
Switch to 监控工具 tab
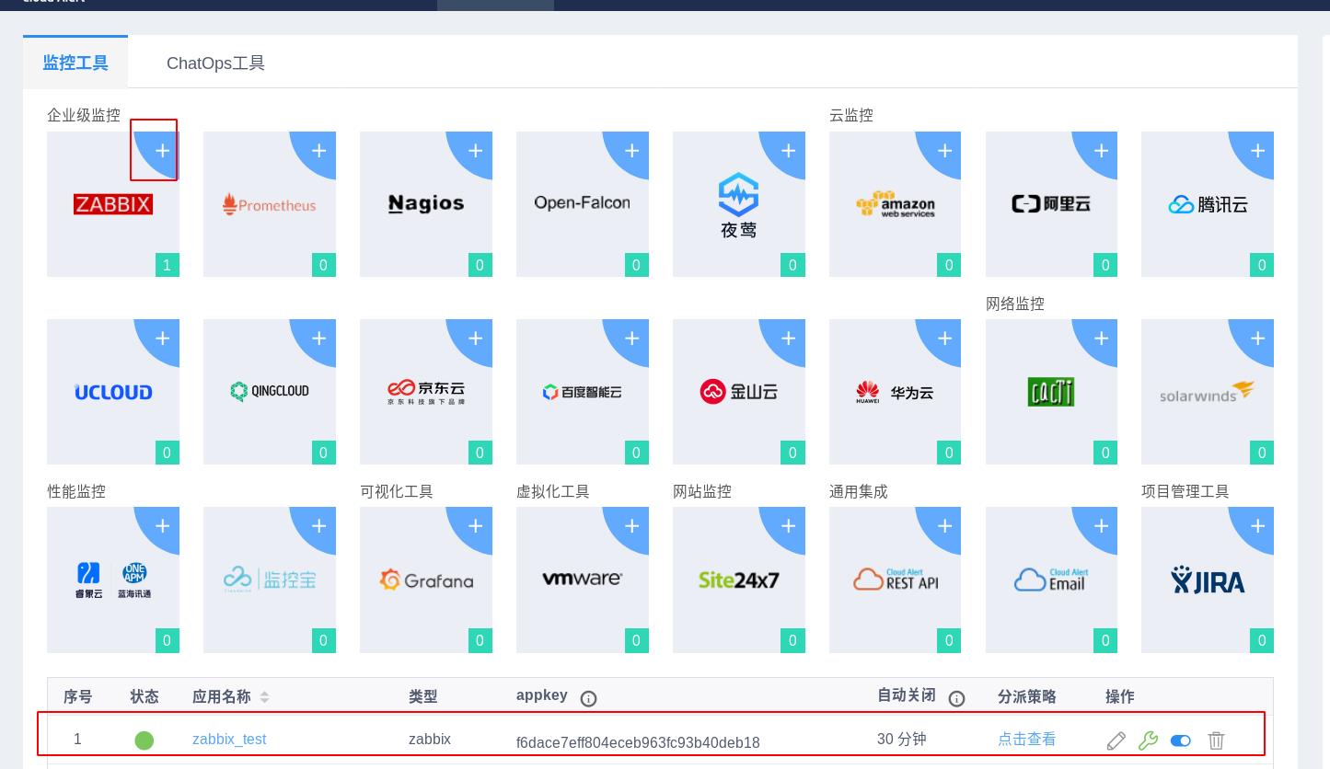pyautogui.click(x=75, y=63)
